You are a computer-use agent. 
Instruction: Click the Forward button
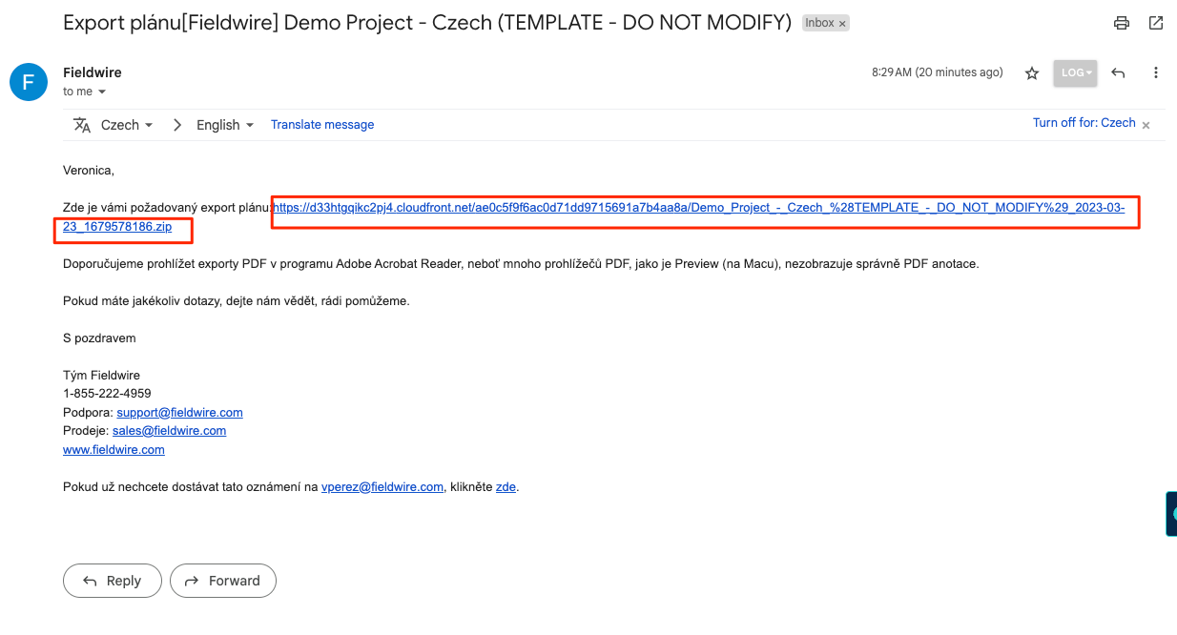pyautogui.click(x=223, y=581)
